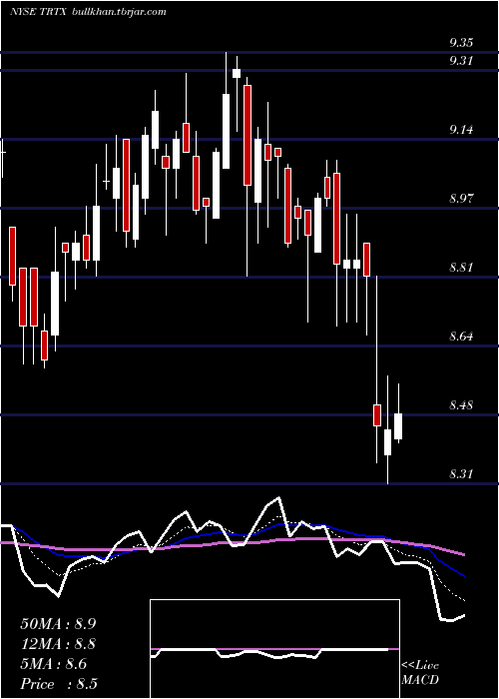Screen dimensions: 499x699
Task: Click the 5MA : 8.6 readout
Action: (x=54, y=664)
